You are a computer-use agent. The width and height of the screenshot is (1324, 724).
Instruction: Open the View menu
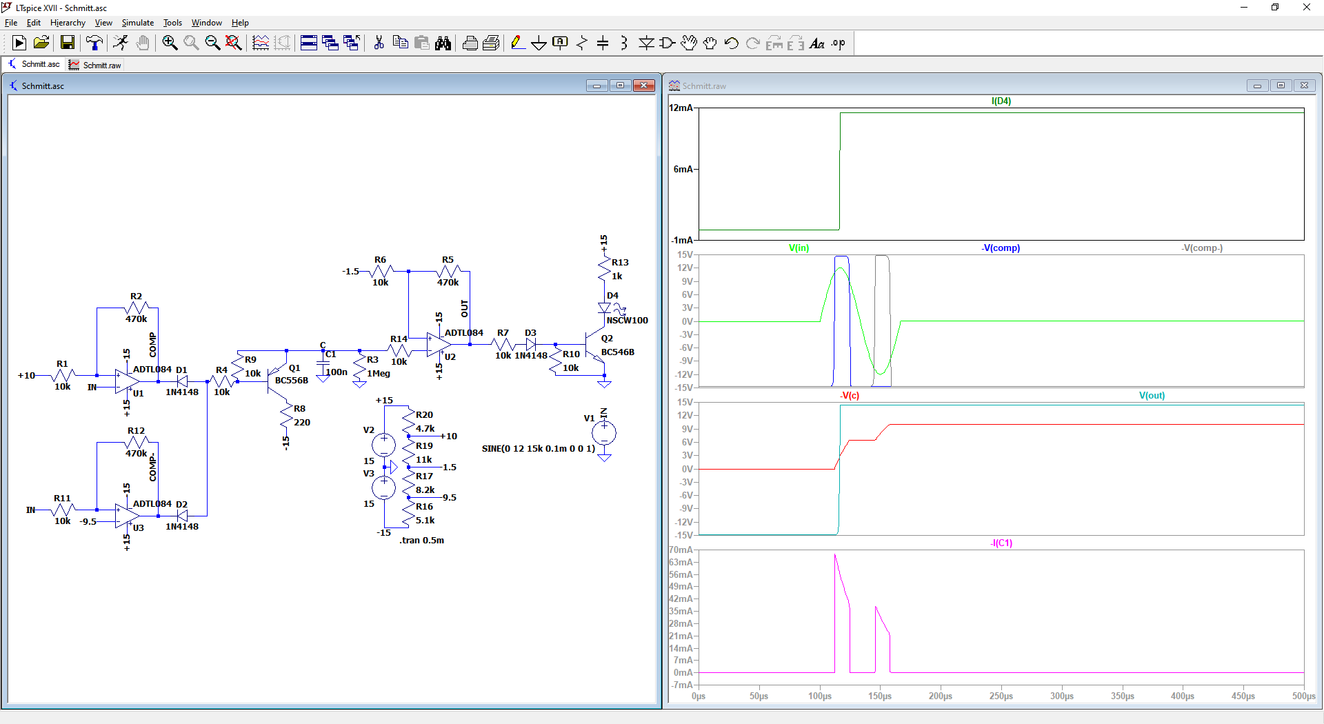(103, 23)
